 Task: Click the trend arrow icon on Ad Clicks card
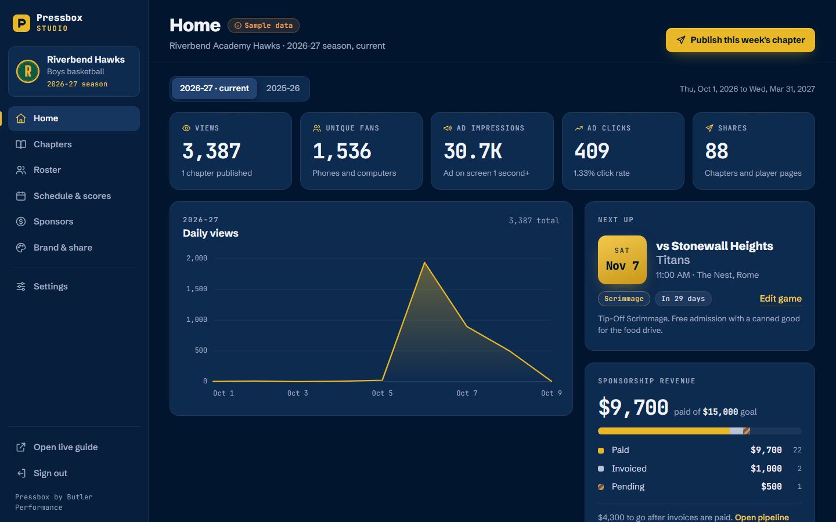point(579,128)
